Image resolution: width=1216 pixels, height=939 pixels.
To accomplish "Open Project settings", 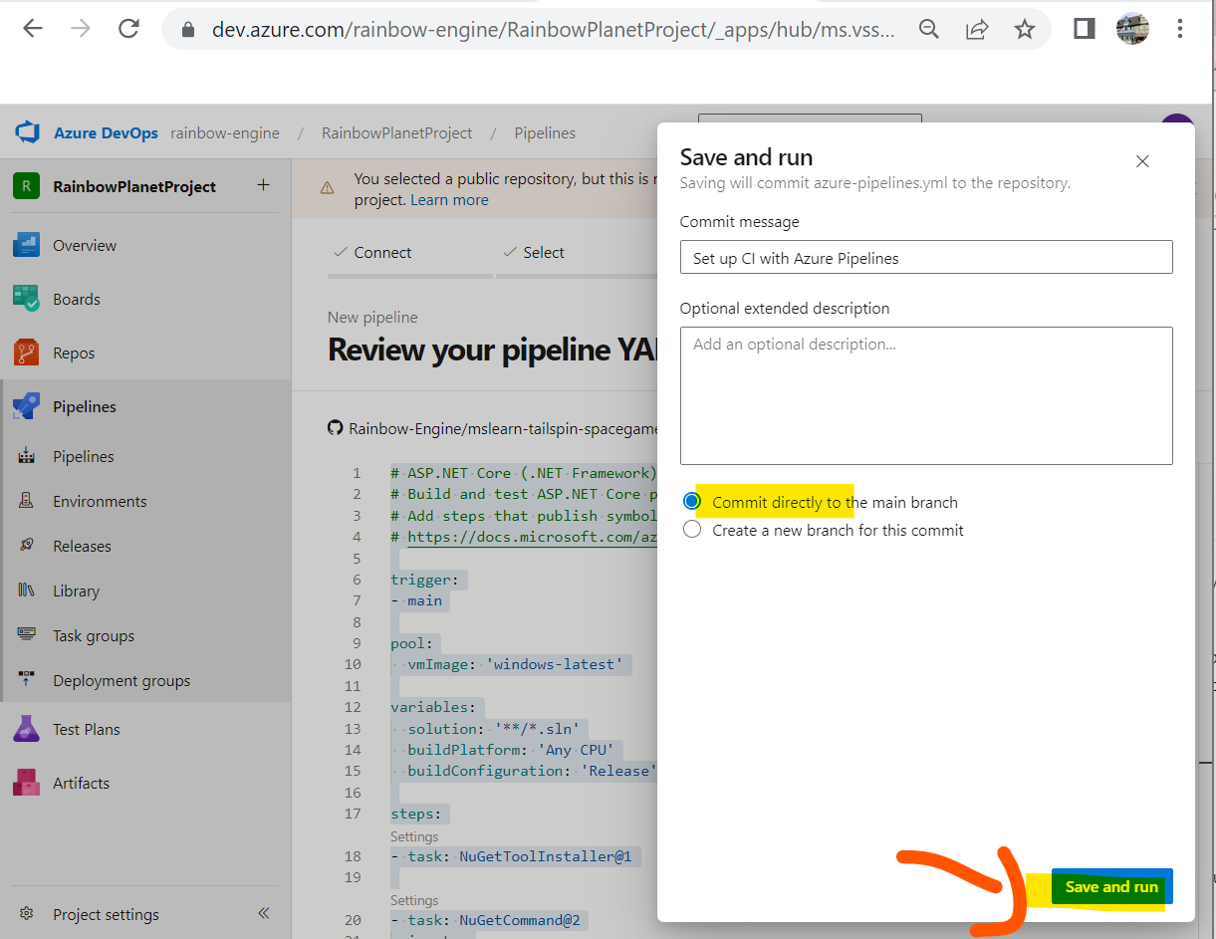I will click(x=106, y=914).
